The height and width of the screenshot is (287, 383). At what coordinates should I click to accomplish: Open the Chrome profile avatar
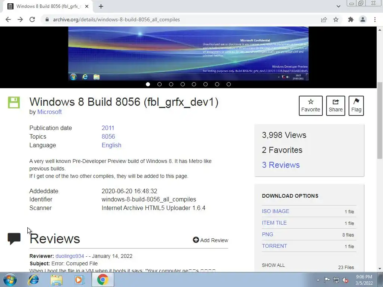click(363, 19)
